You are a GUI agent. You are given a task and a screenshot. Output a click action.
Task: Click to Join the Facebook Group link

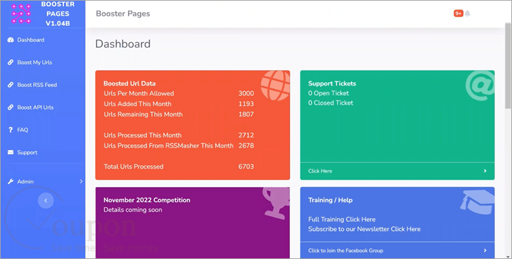point(346,251)
